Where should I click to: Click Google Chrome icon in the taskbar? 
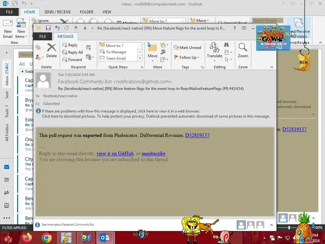point(47,238)
